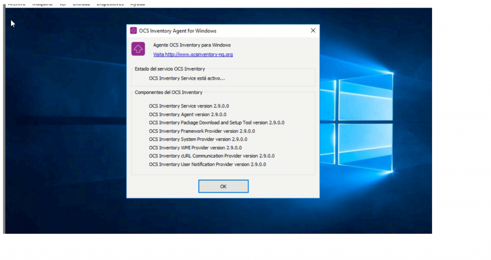Click the cURL Communication Provider version line
491x260 pixels.
(x=211, y=156)
